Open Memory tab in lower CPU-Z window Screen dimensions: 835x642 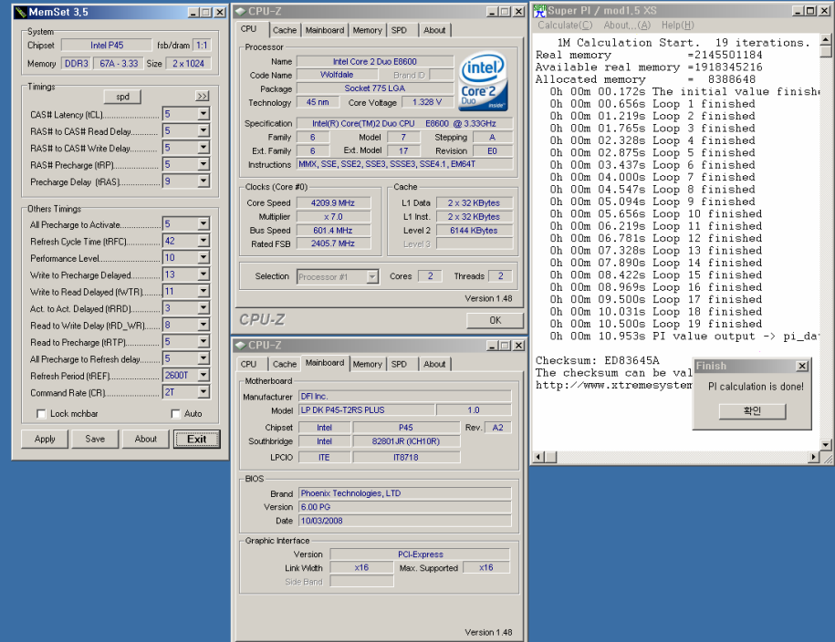[368, 364]
